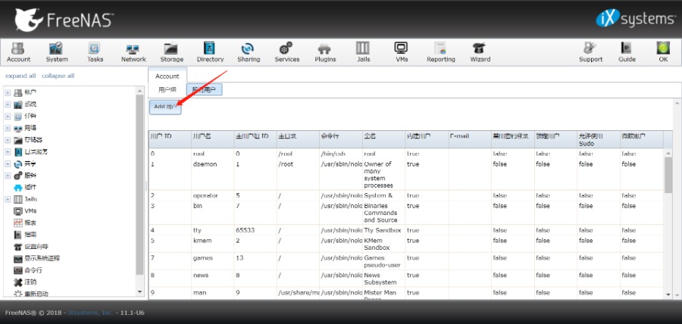Sort by the E-mail column header
The image size is (682, 324).
click(x=469, y=139)
